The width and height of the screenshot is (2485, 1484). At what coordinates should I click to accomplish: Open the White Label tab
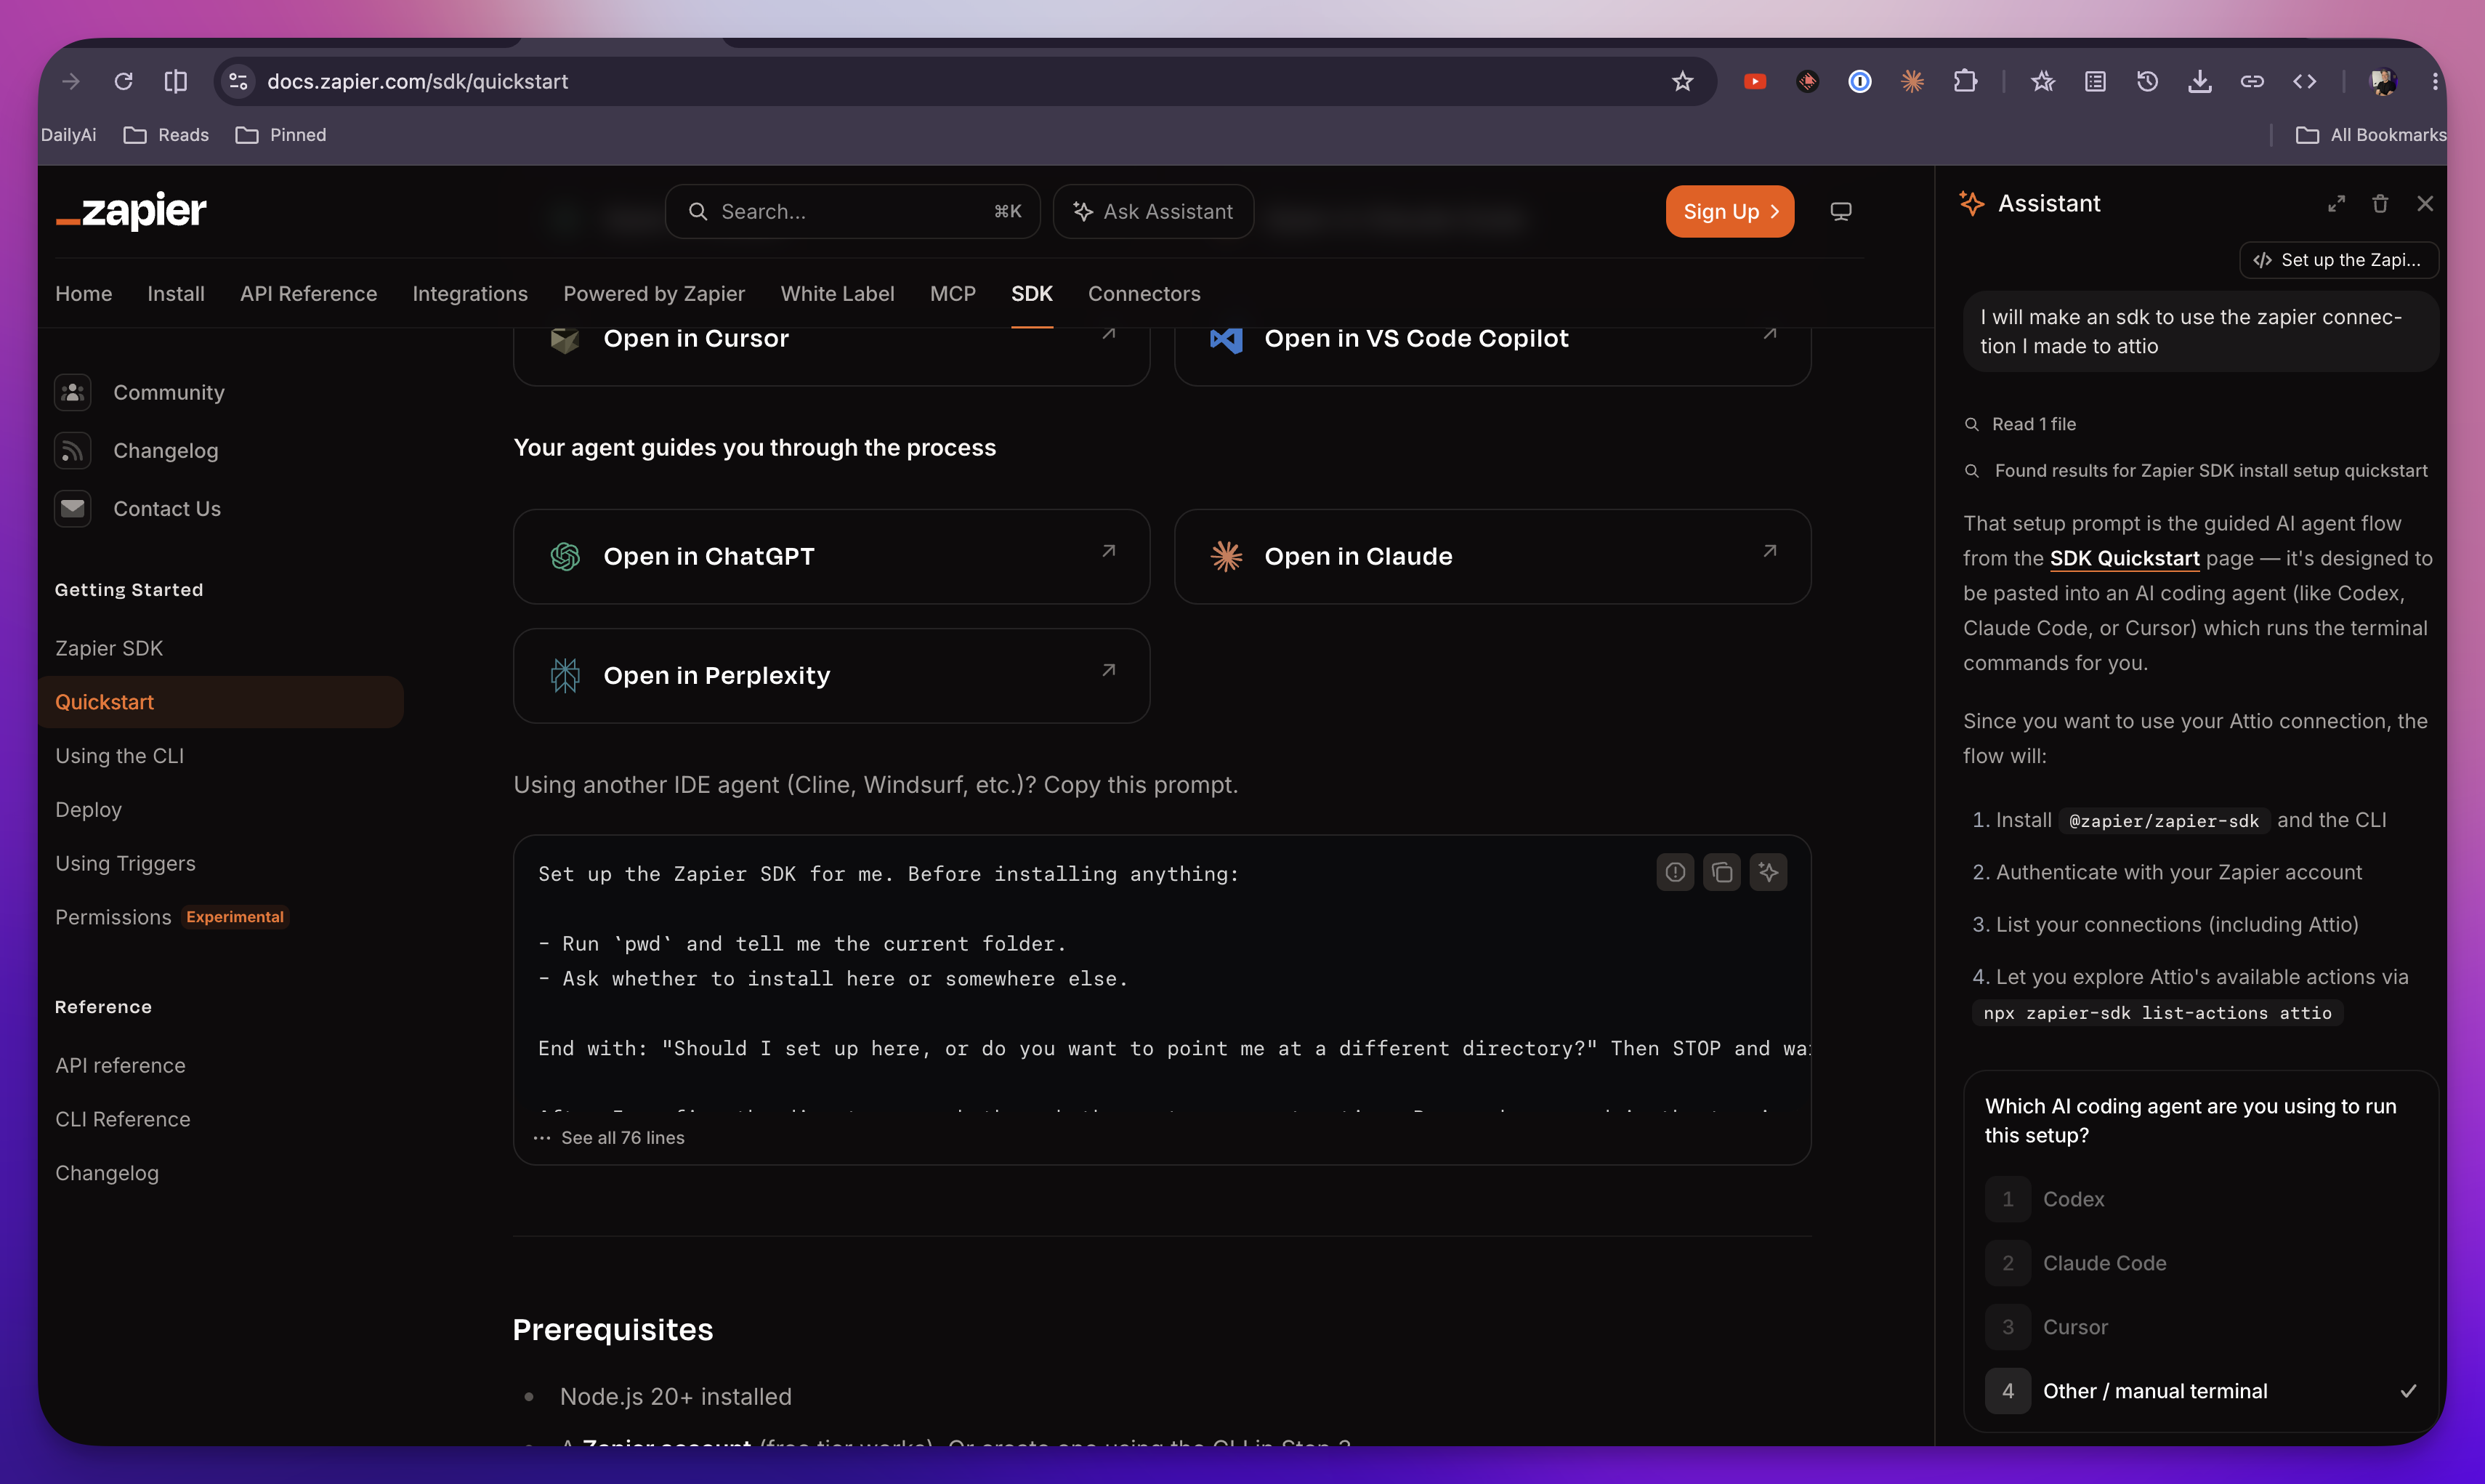[838, 294]
